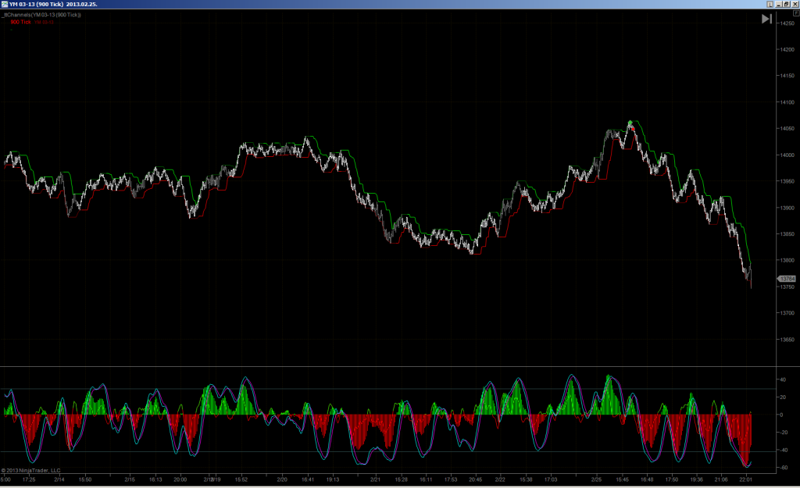Minimize the YM 03-13 chart window
The height and width of the screenshot is (488, 800).
779,4
